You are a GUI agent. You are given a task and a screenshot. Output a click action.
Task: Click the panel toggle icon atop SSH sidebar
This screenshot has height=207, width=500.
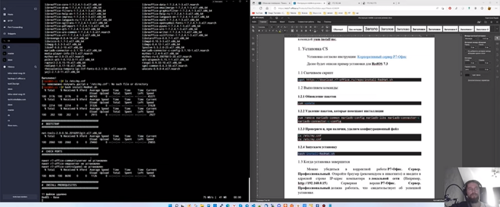[x=35, y=9]
